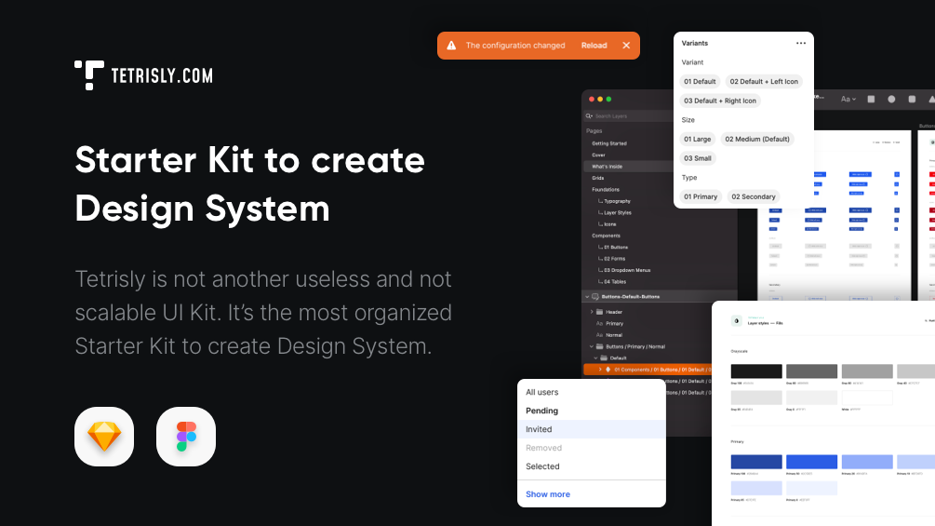Click the search magnifier in the layers panel
The width and height of the screenshot is (935, 526).
point(589,115)
